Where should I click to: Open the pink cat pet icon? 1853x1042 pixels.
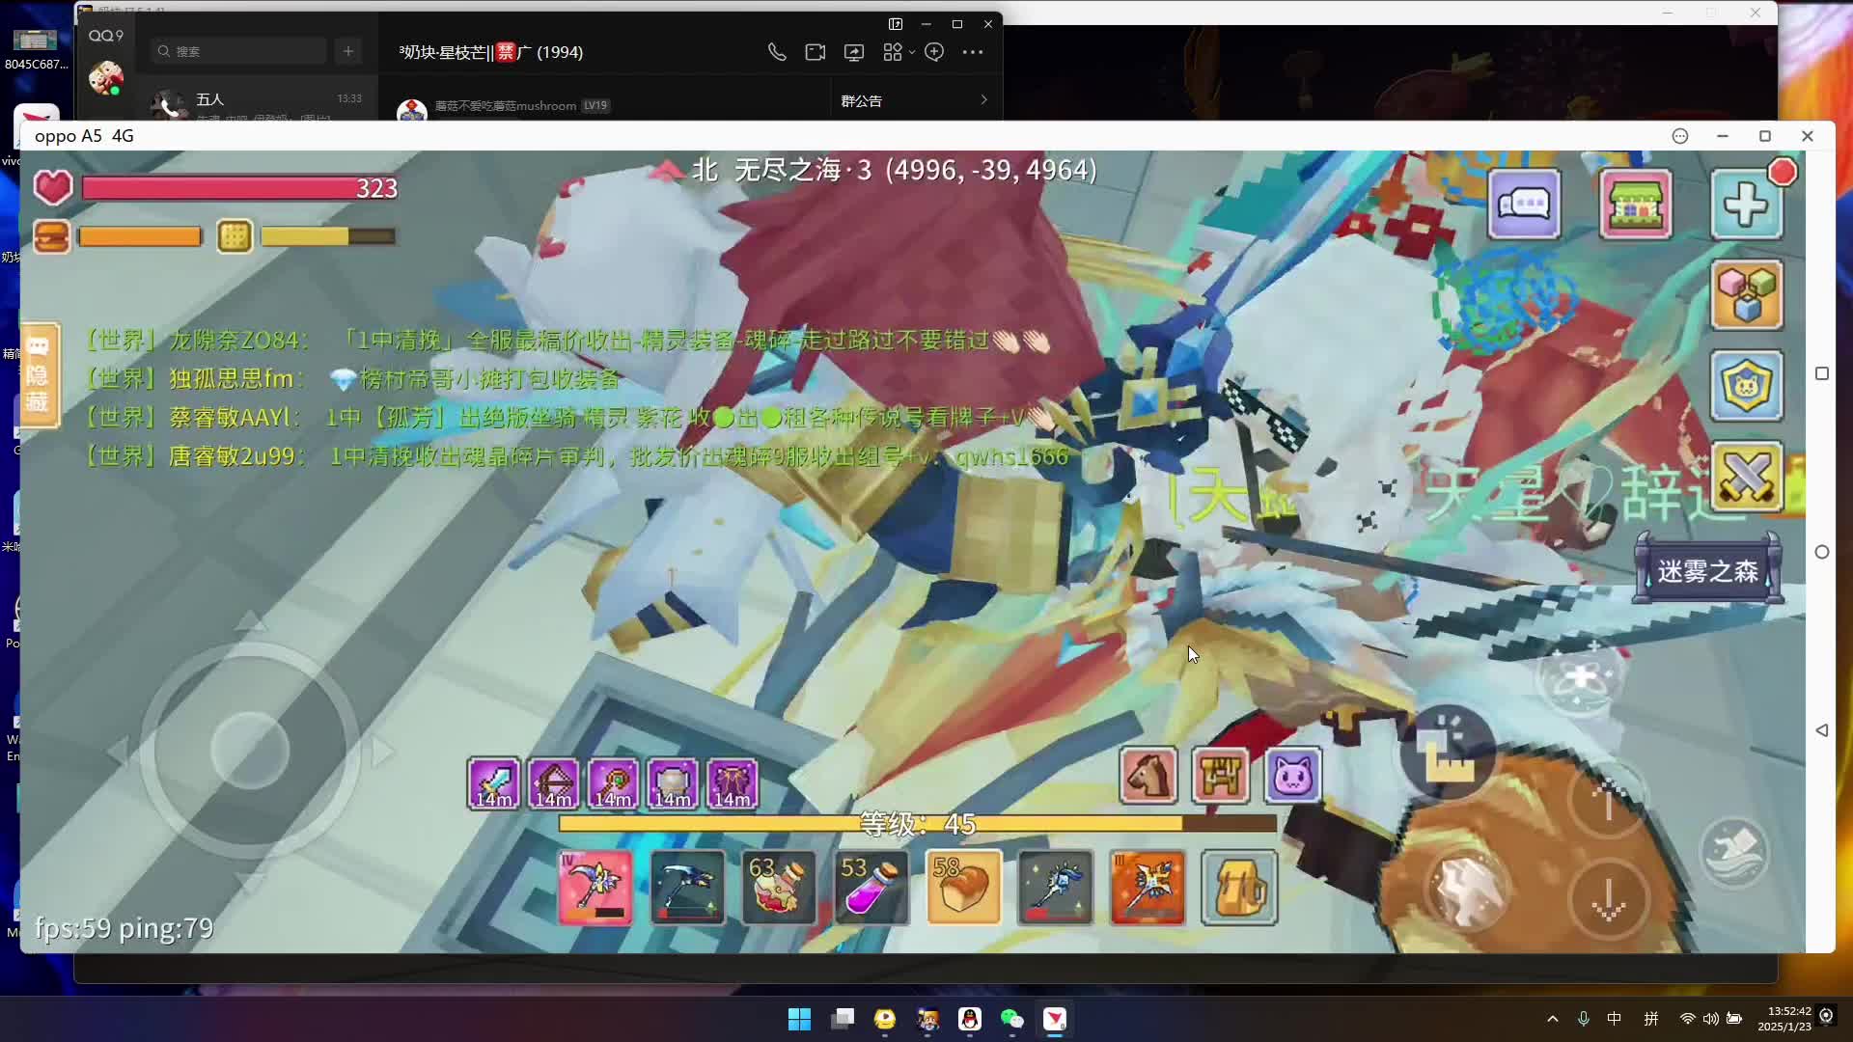pos(1292,776)
